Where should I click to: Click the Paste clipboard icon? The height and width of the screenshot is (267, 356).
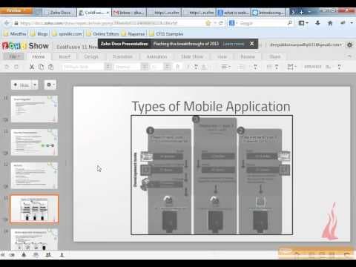point(50,67)
